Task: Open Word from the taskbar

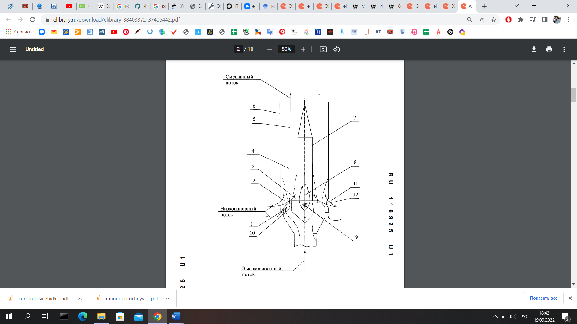Action: 176,316
